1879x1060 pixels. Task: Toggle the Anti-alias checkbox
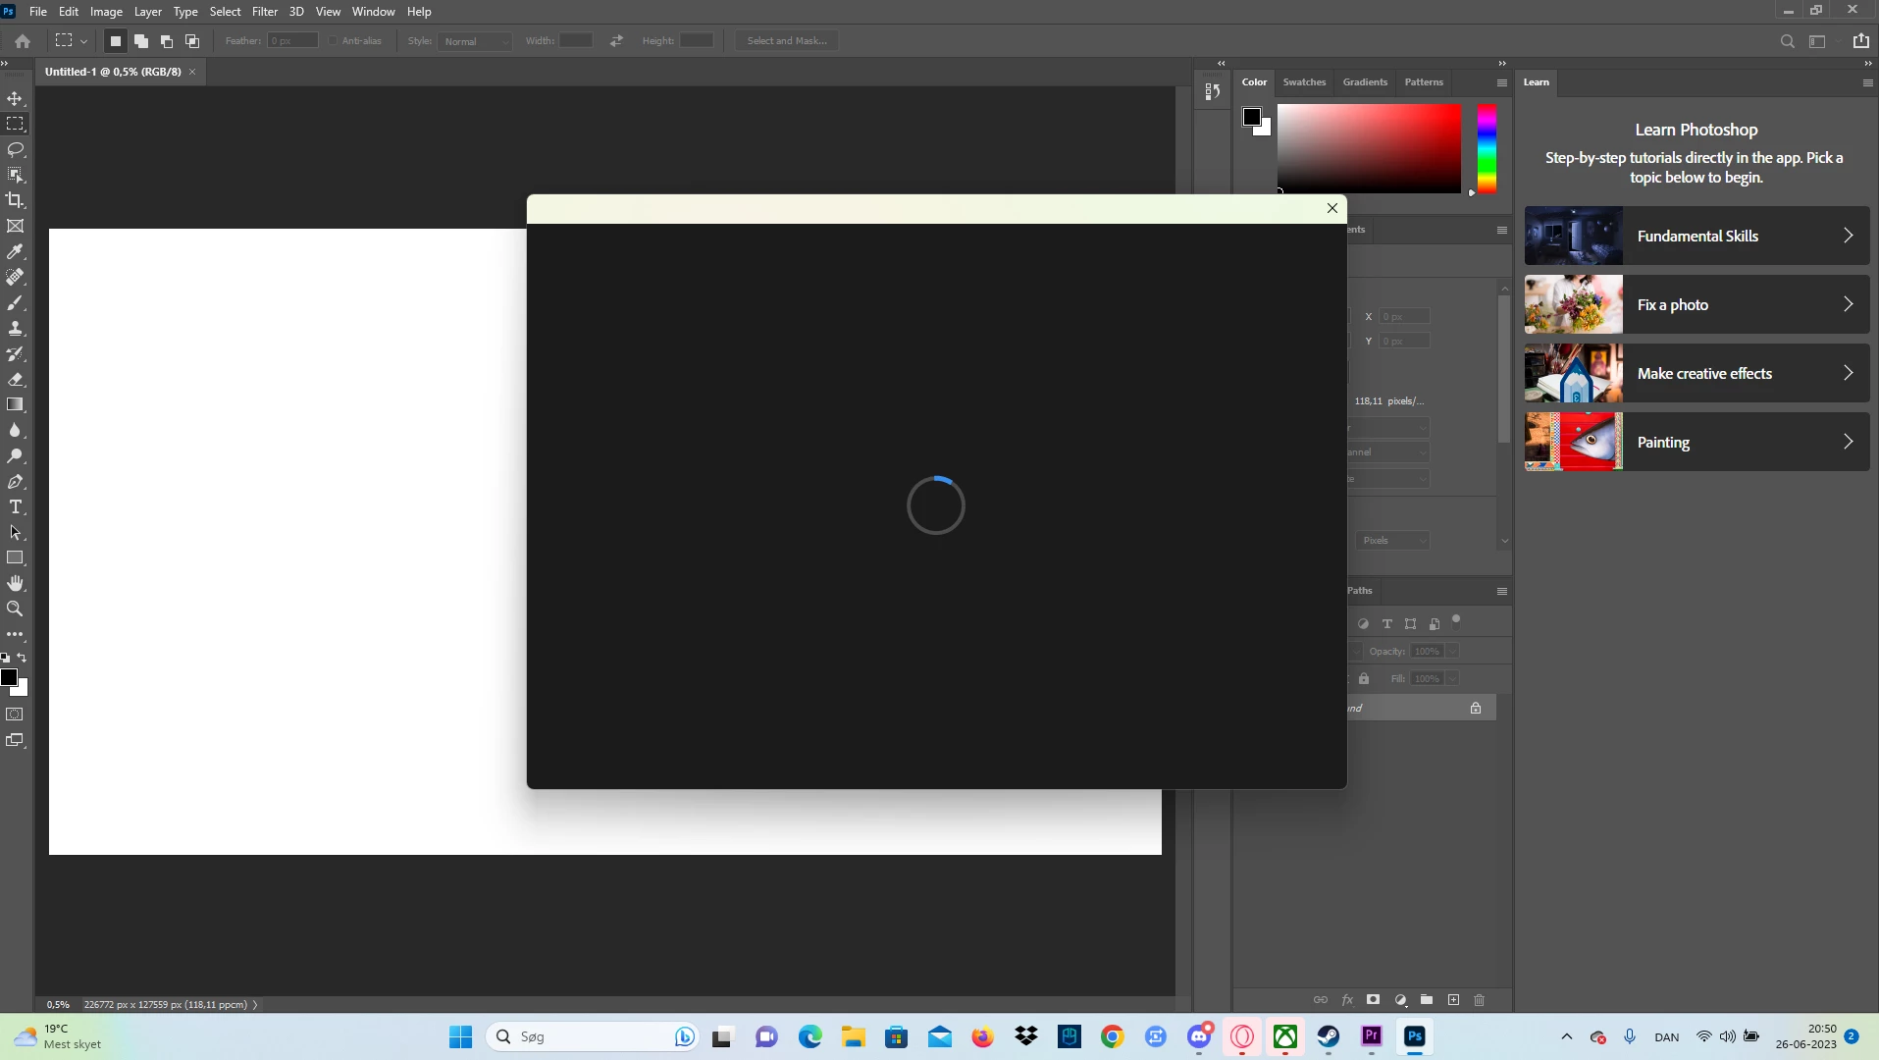[333, 41]
